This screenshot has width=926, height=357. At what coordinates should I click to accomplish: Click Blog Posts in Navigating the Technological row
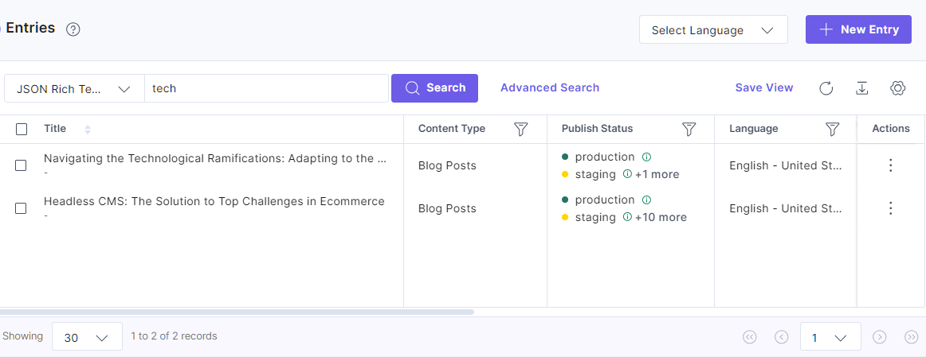pos(447,165)
